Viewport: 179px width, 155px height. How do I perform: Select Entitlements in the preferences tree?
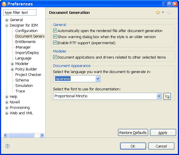click(25, 42)
